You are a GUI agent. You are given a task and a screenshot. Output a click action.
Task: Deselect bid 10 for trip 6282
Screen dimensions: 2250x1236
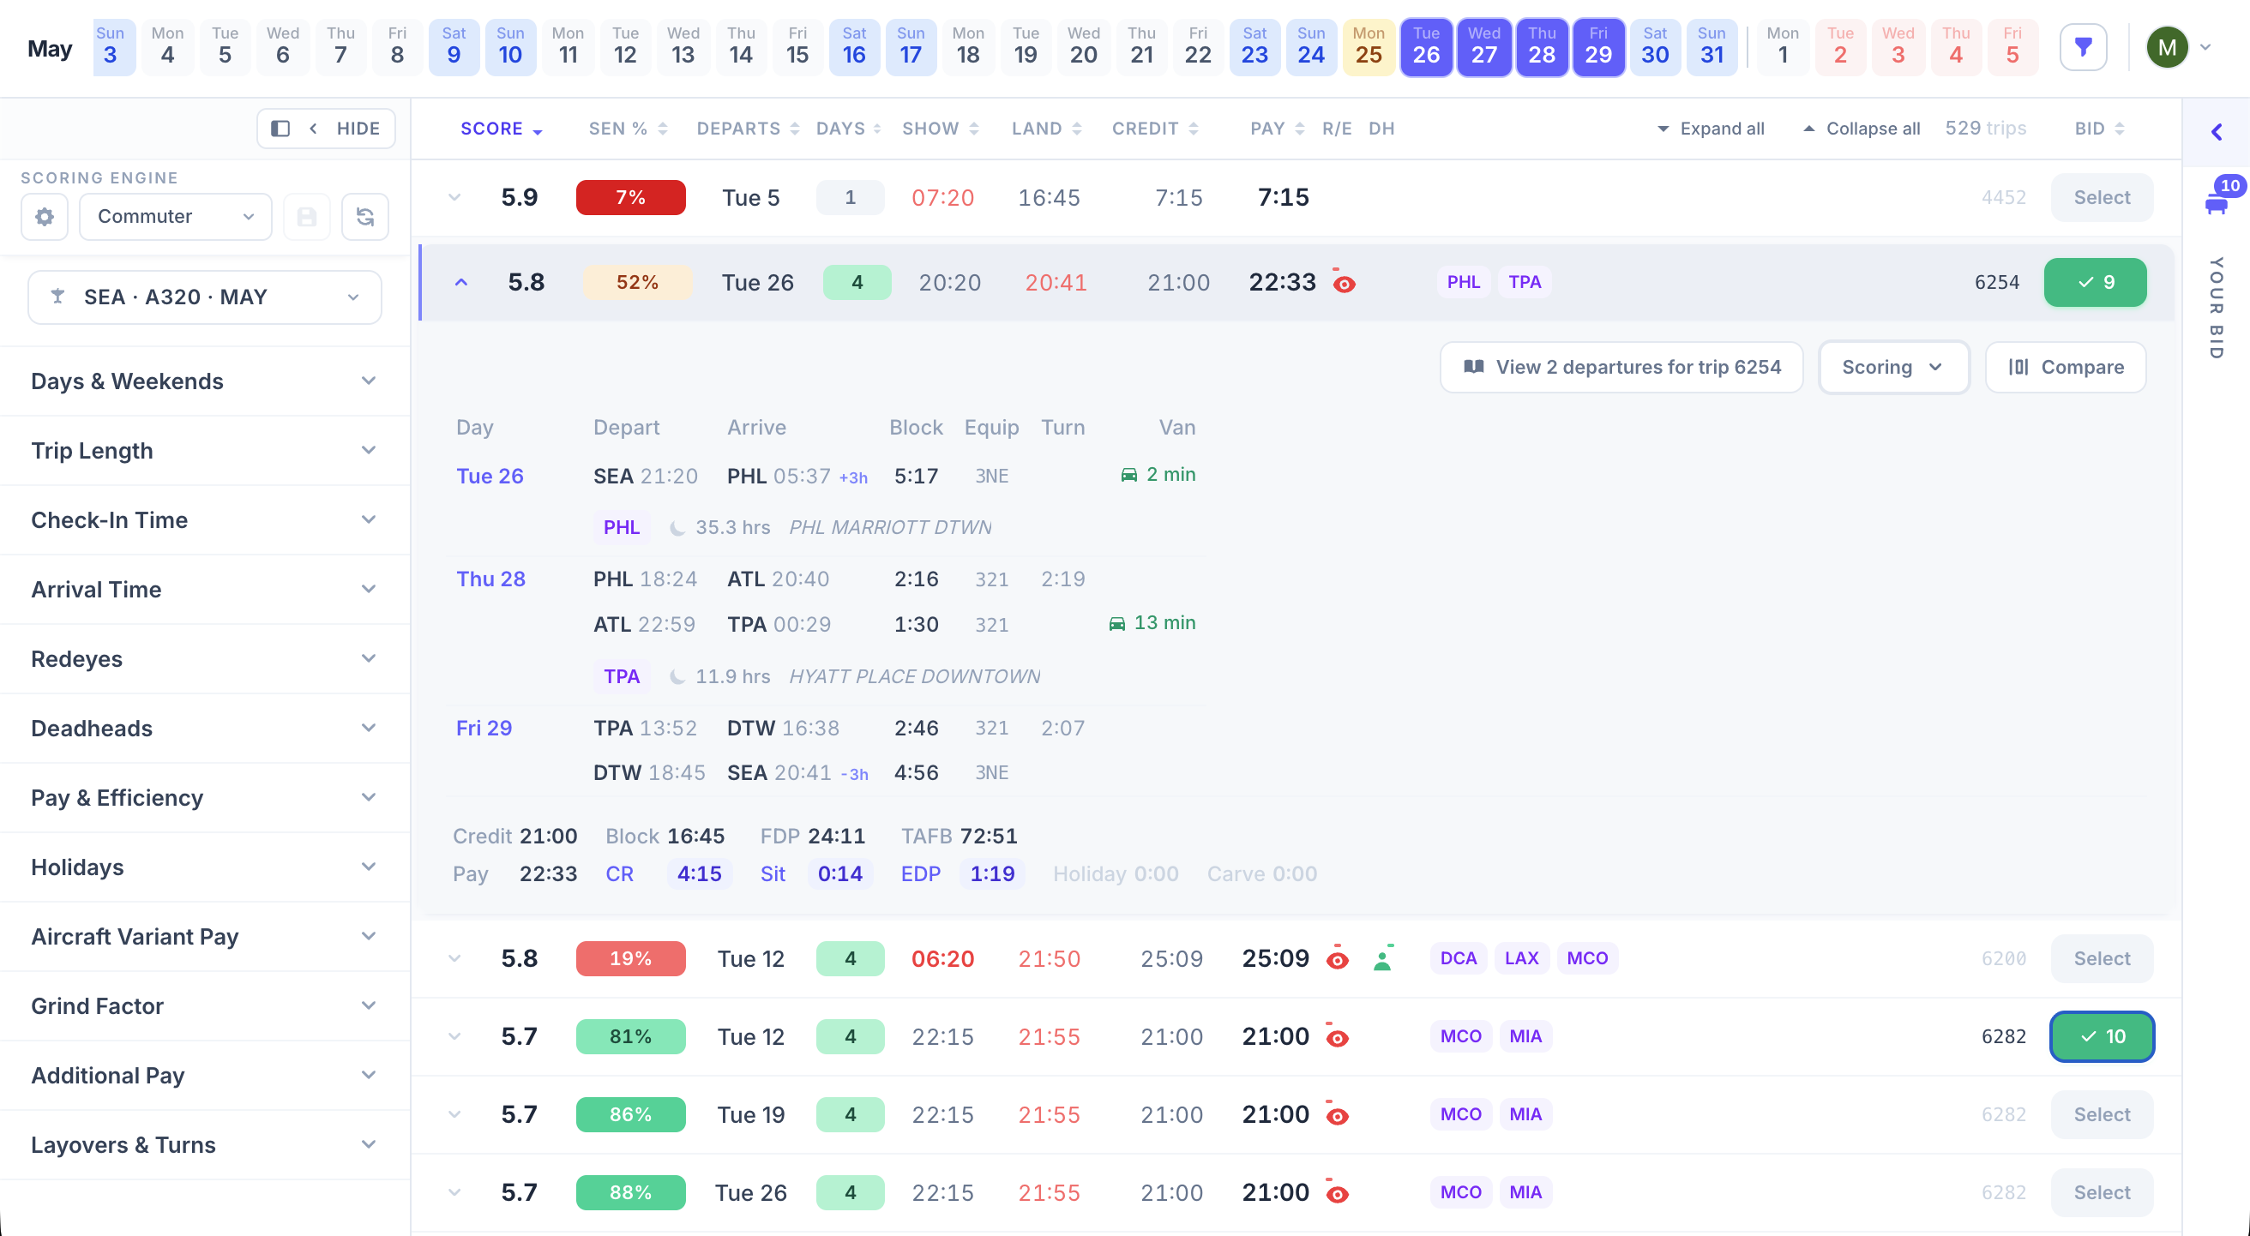pyautogui.click(x=2102, y=1036)
